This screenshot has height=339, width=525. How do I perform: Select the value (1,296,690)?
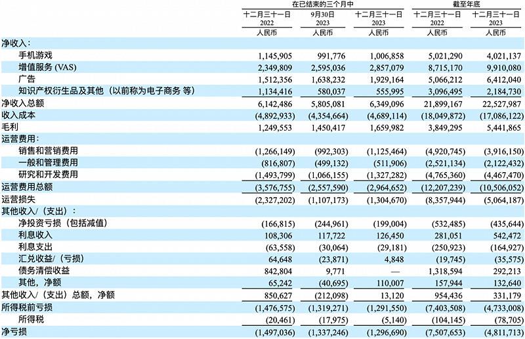tap(387, 333)
